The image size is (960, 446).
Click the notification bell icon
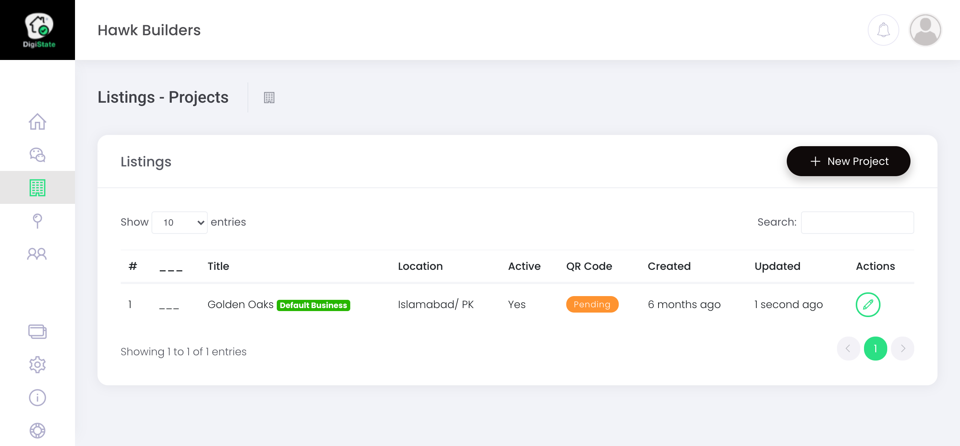point(883,30)
